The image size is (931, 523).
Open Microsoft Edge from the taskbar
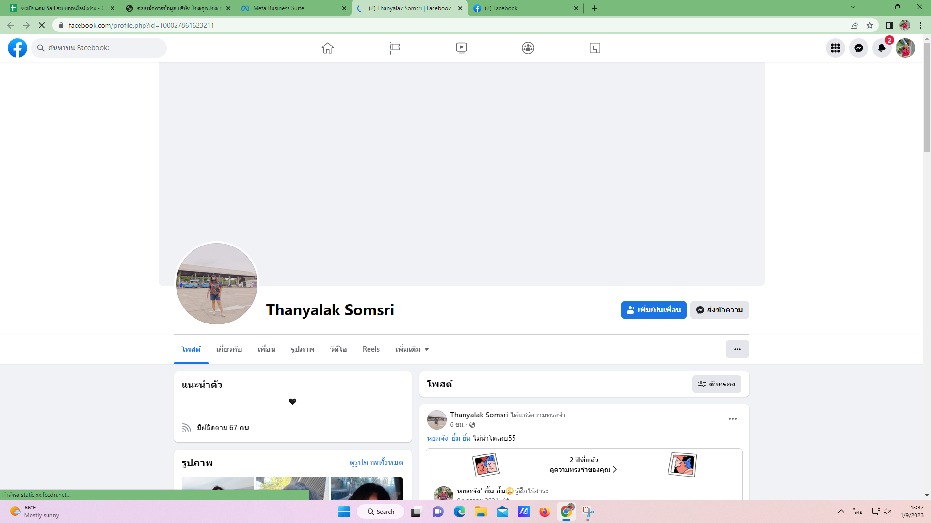point(459,512)
